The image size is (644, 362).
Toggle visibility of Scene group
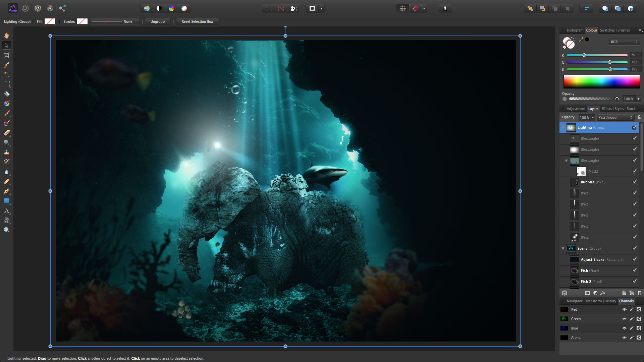[x=635, y=248]
